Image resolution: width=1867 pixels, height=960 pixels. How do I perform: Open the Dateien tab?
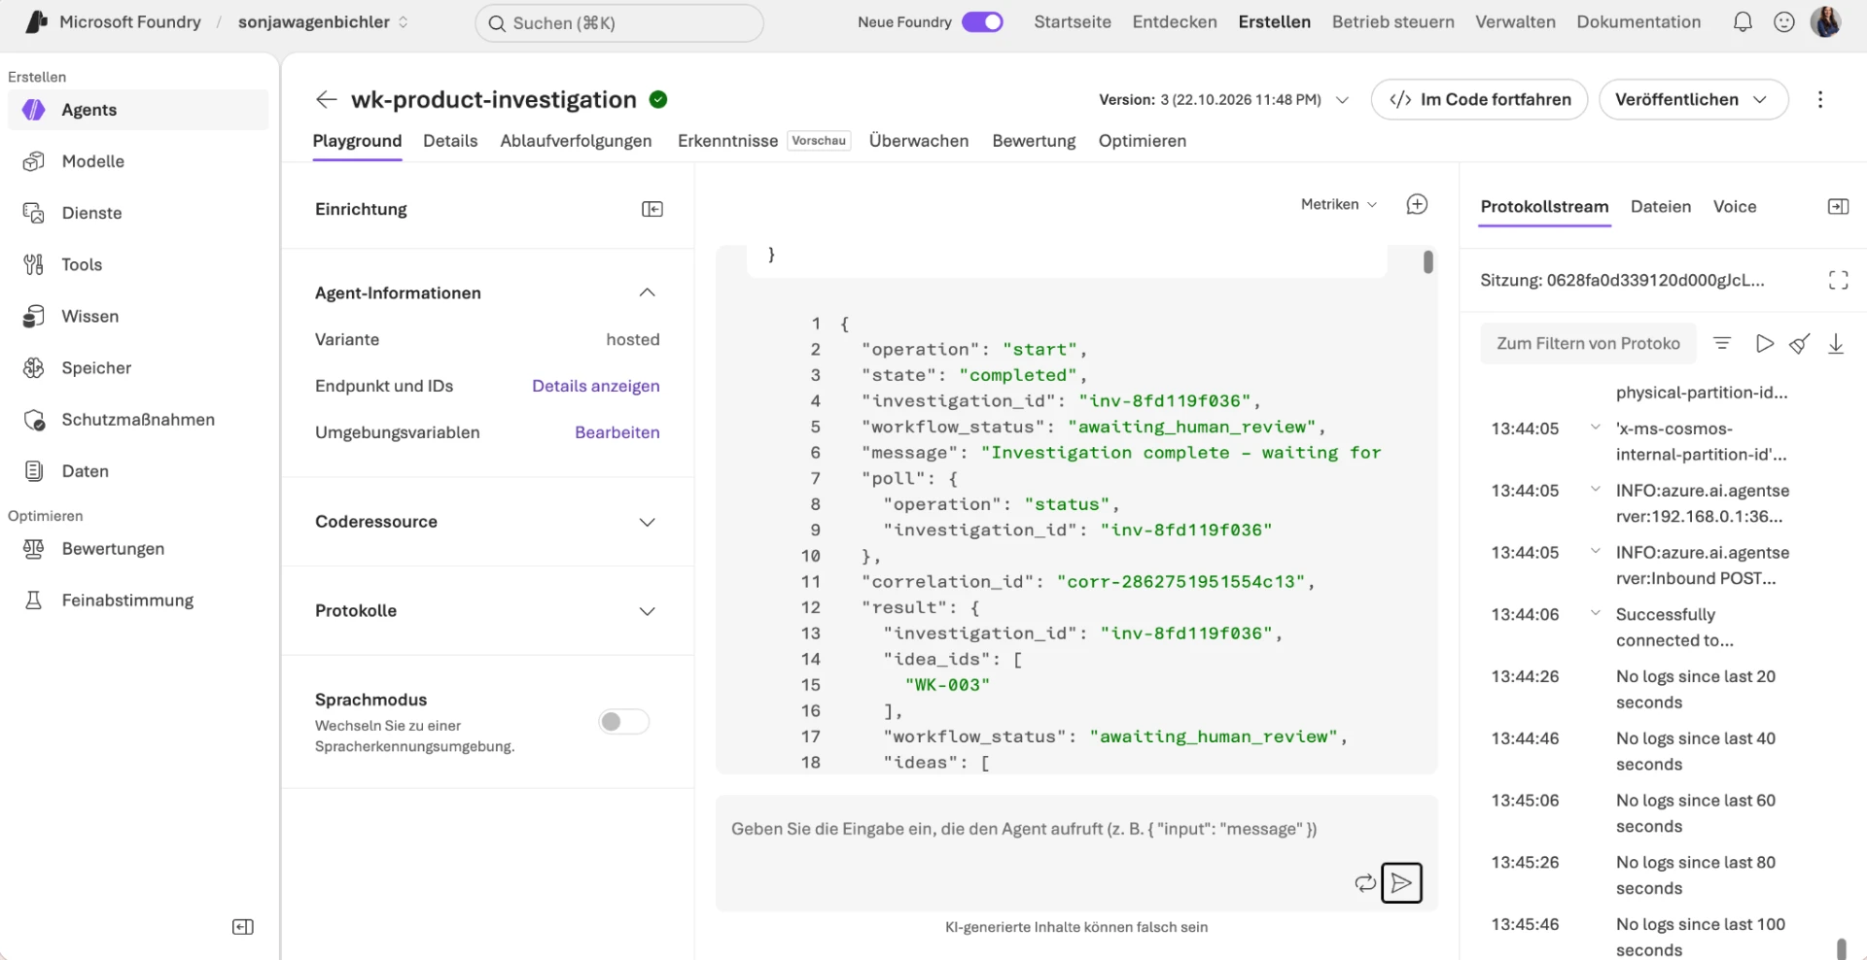click(x=1660, y=207)
